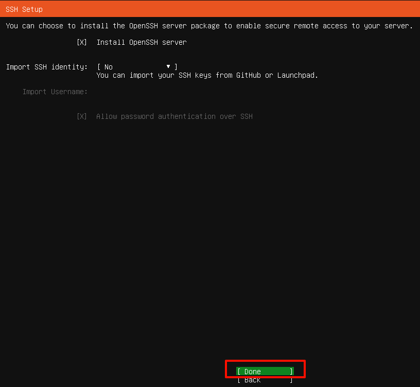Screen dimensions: 420x387
Task: Toggle the Install OpenSSH server checkbox
Action: (x=82, y=42)
